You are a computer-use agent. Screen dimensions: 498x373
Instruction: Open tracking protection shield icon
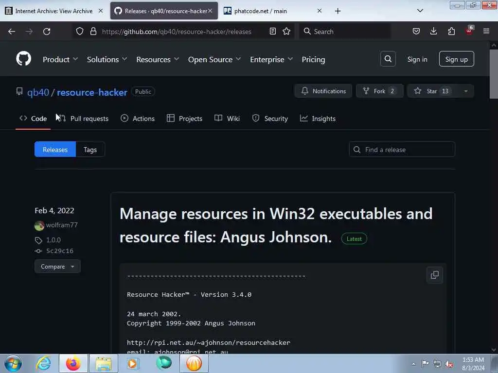pyautogui.click(x=80, y=32)
